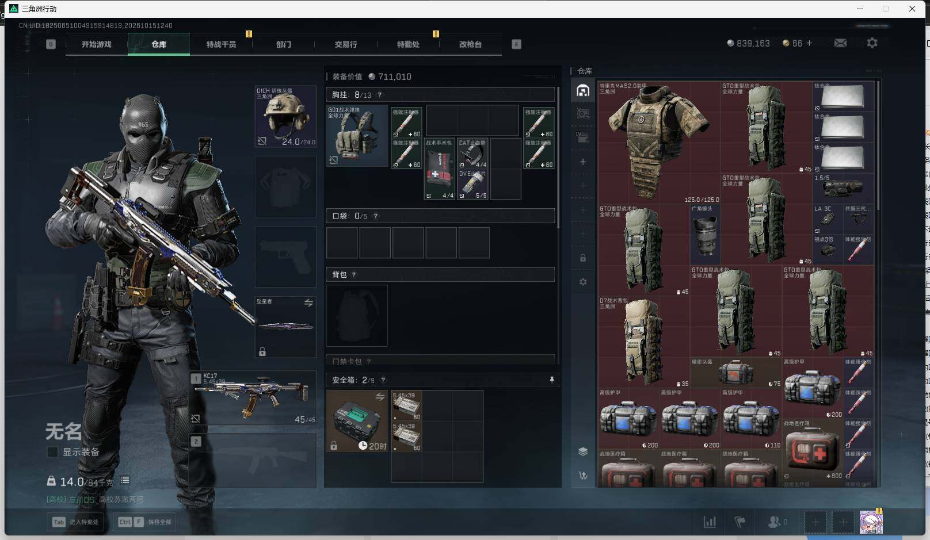Click the Q previous-tab key button
The height and width of the screenshot is (540, 930).
(x=51, y=44)
